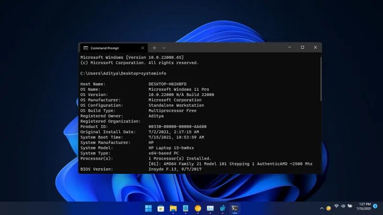Click 'Microsoft Corporation' manufacturer value
Viewport: 383px width, 215px height.
175,100
